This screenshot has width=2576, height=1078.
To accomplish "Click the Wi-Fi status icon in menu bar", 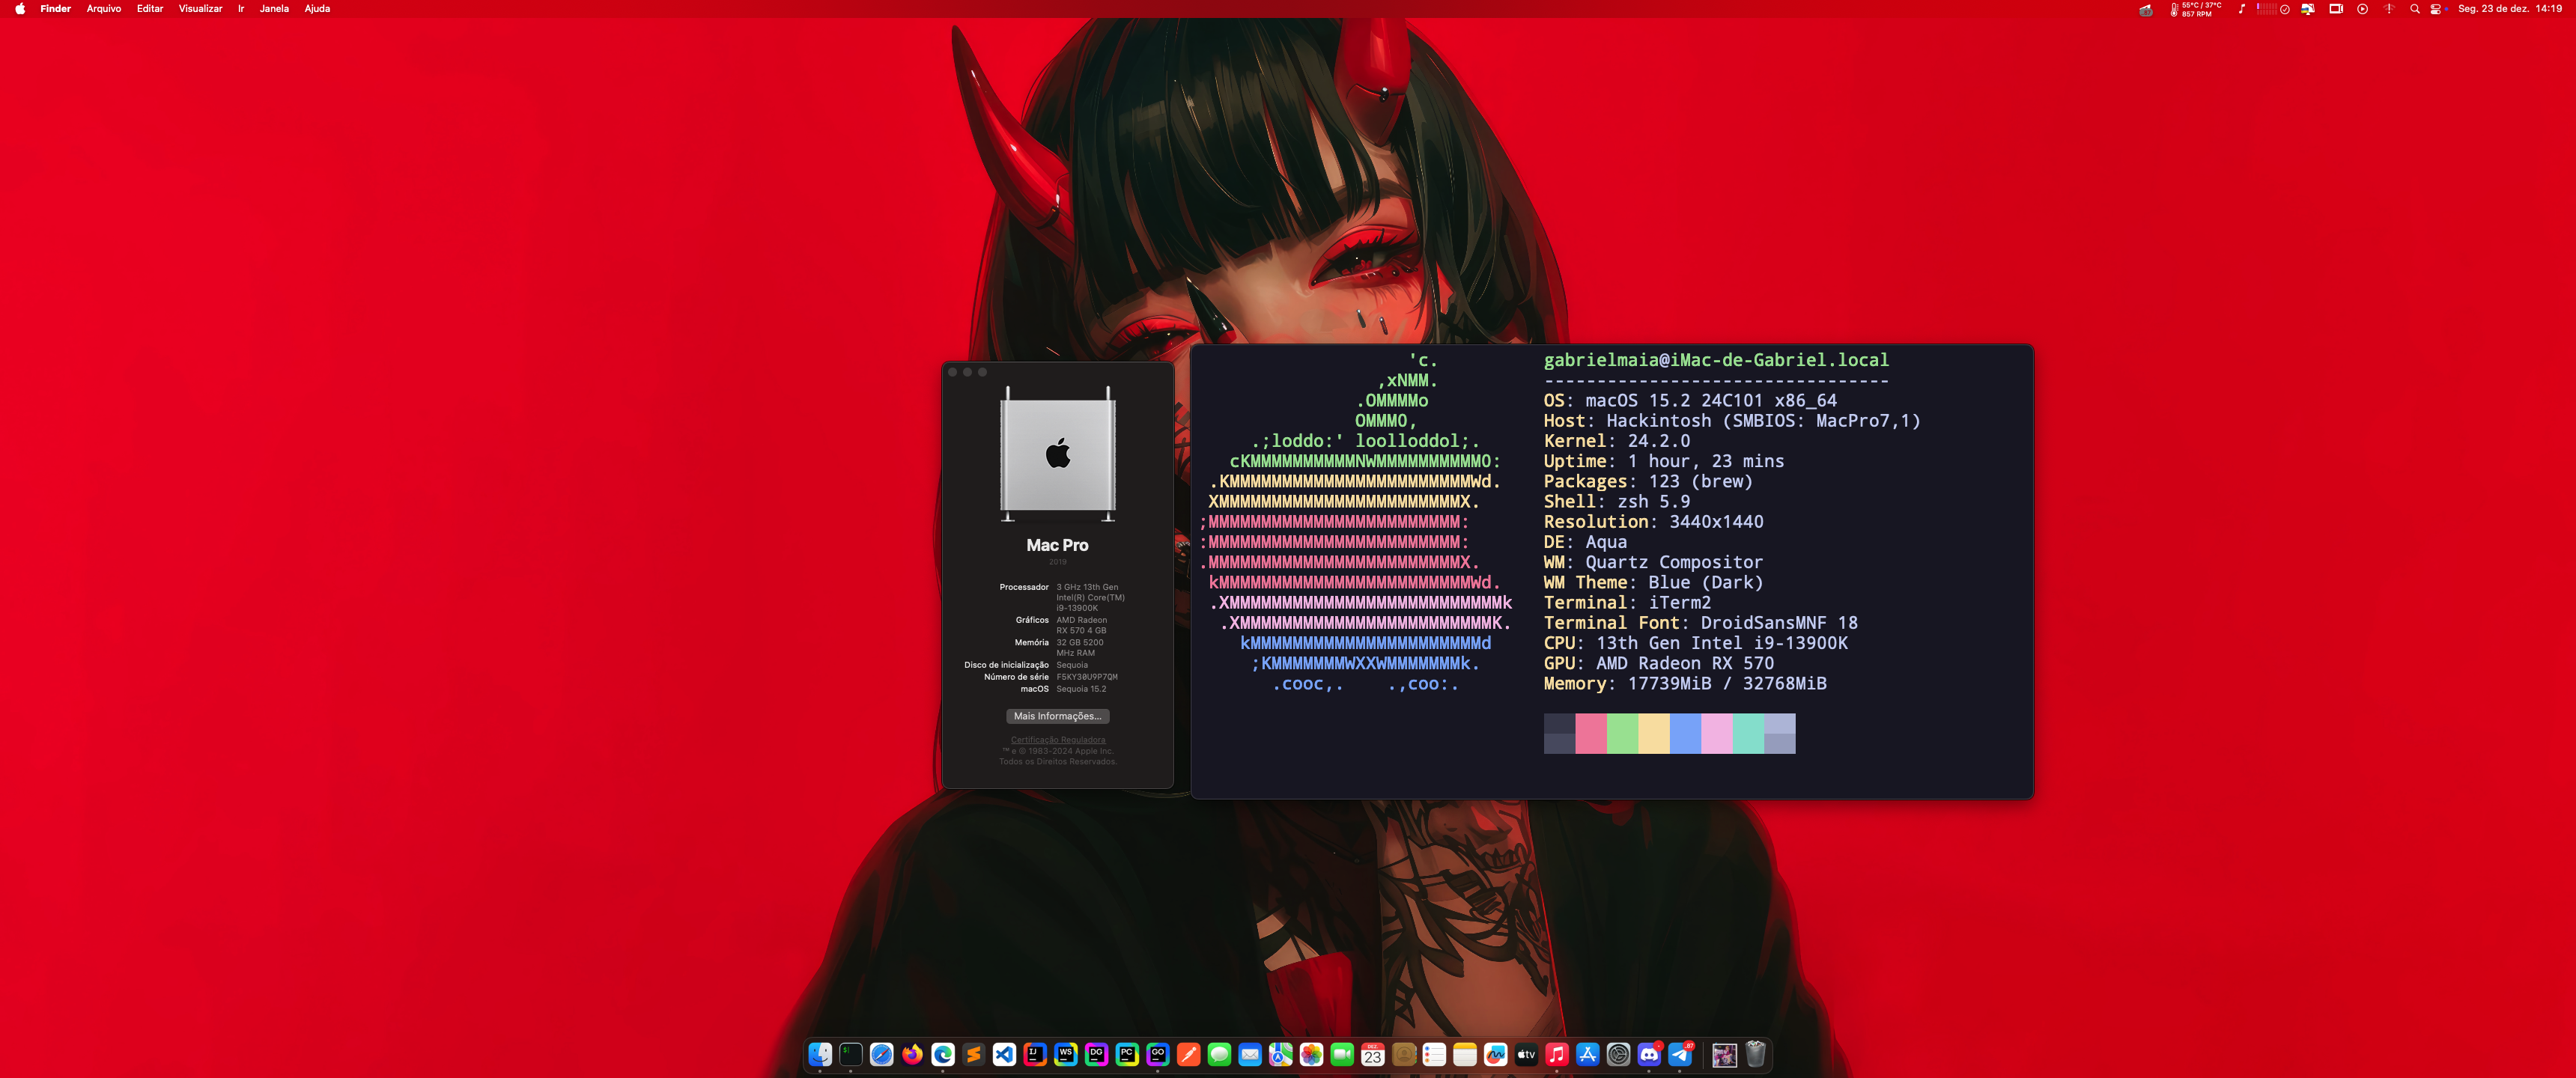I will tap(2389, 9).
